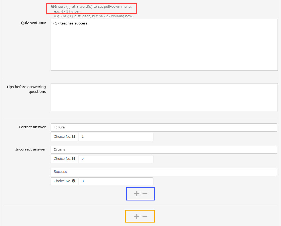
Task: Click the Correct answer label
Action: (x=32, y=127)
